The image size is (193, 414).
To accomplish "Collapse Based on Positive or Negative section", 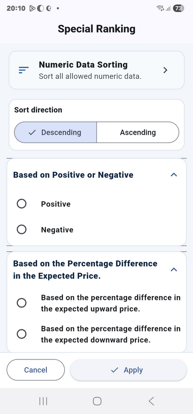I will tap(174, 175).
